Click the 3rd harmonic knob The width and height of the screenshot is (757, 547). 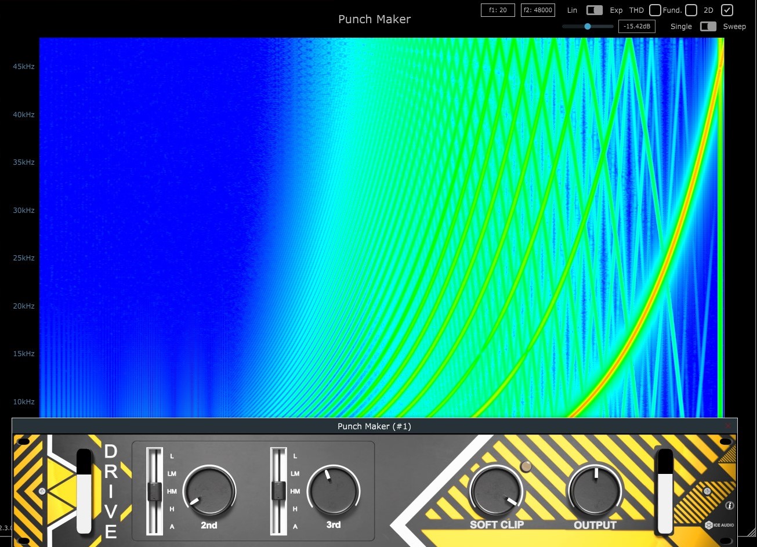point(333,491)
